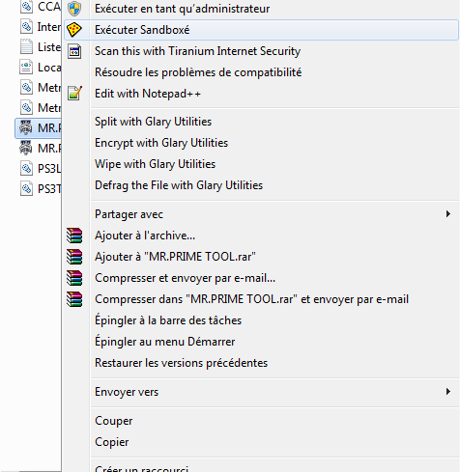Click the Inter file icon in file list
The image size is (460, 472).
click(x=26, y=27)
